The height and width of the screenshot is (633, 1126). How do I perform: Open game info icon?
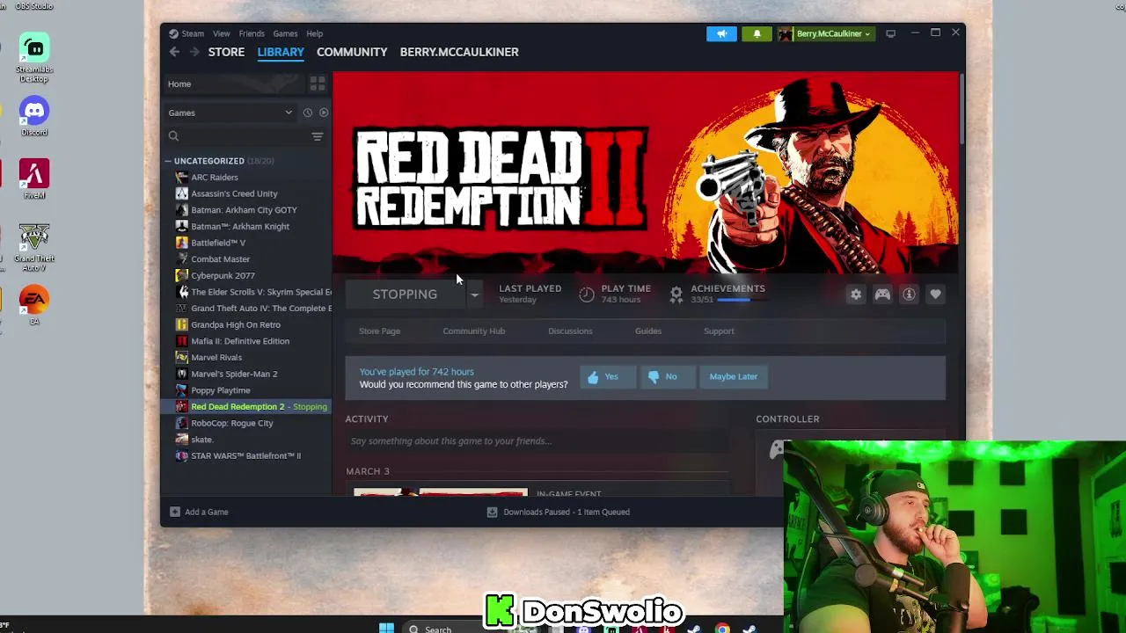909,295
